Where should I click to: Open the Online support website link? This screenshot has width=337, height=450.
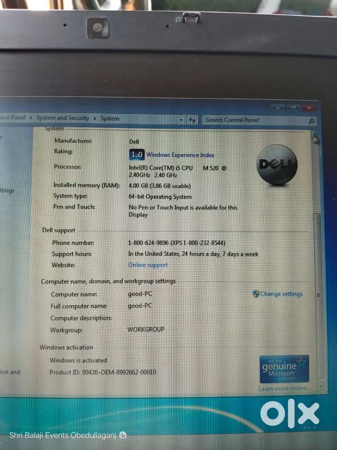point(148,265)
